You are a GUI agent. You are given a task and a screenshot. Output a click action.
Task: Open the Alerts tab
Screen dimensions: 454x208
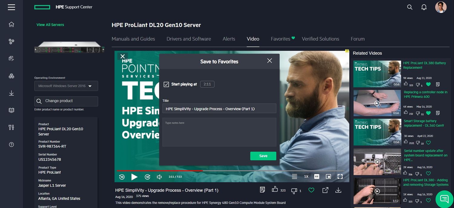coord(229,39)
